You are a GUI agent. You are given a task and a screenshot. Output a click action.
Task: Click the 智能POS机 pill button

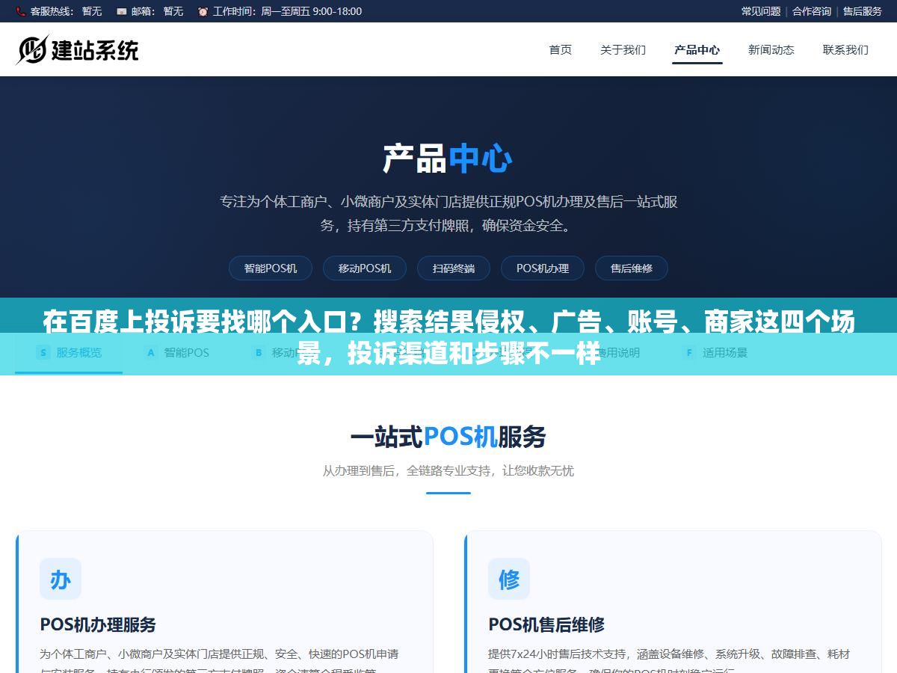271,268
